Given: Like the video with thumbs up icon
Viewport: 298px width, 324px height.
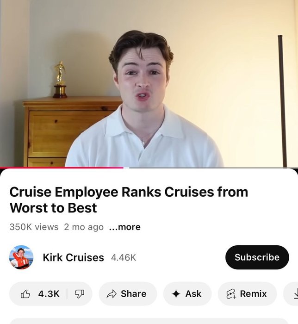Looking at the screenshot, I should pyautogui.click(x=25, y=294).
